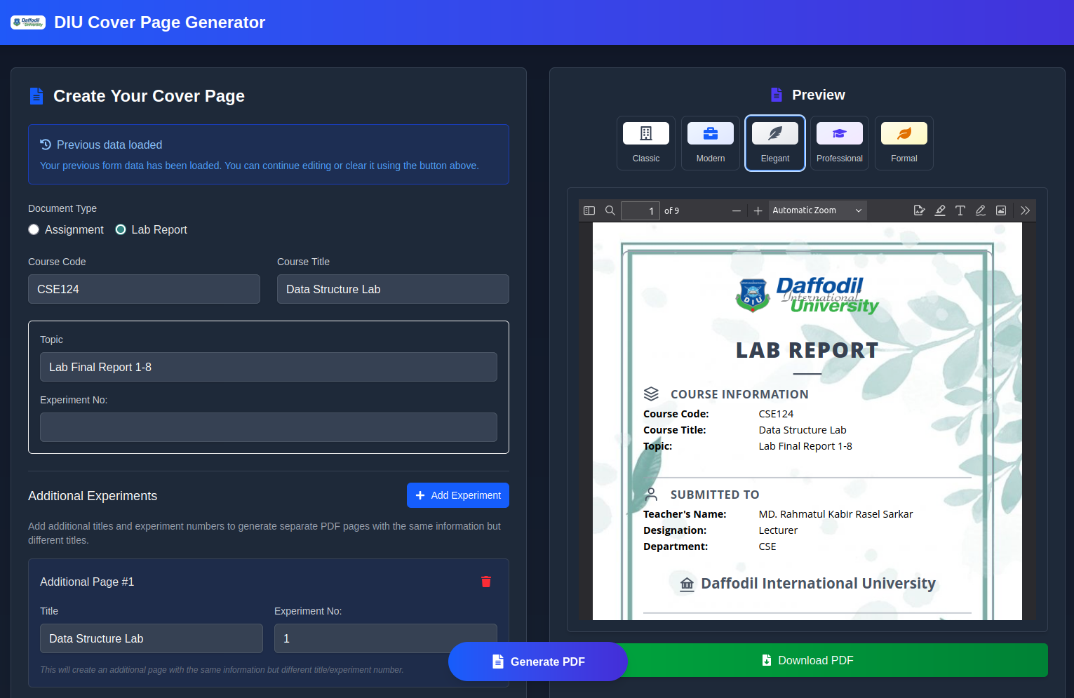Select the Assignment radio button
Viewport: 1074px width, 698px height.
pos(34,229)
